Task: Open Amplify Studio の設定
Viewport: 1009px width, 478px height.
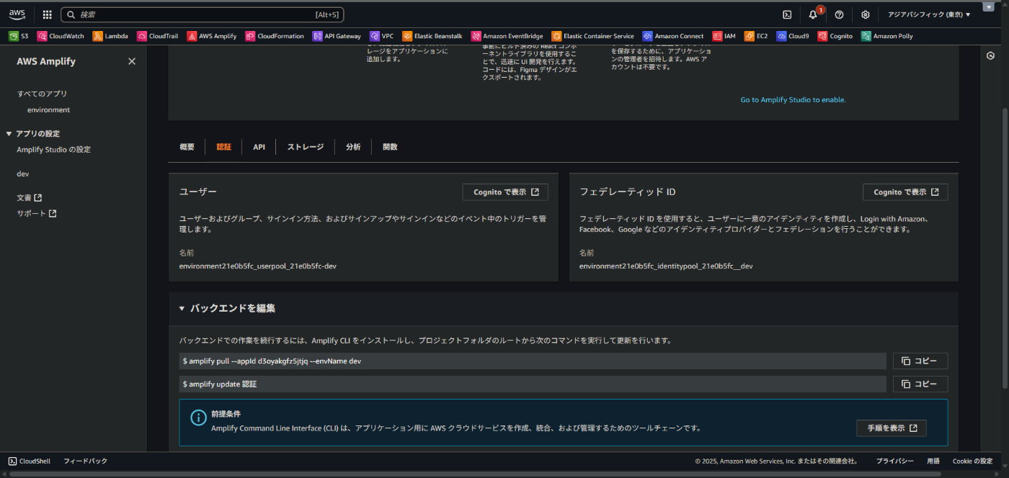Action: coord(54,150)
